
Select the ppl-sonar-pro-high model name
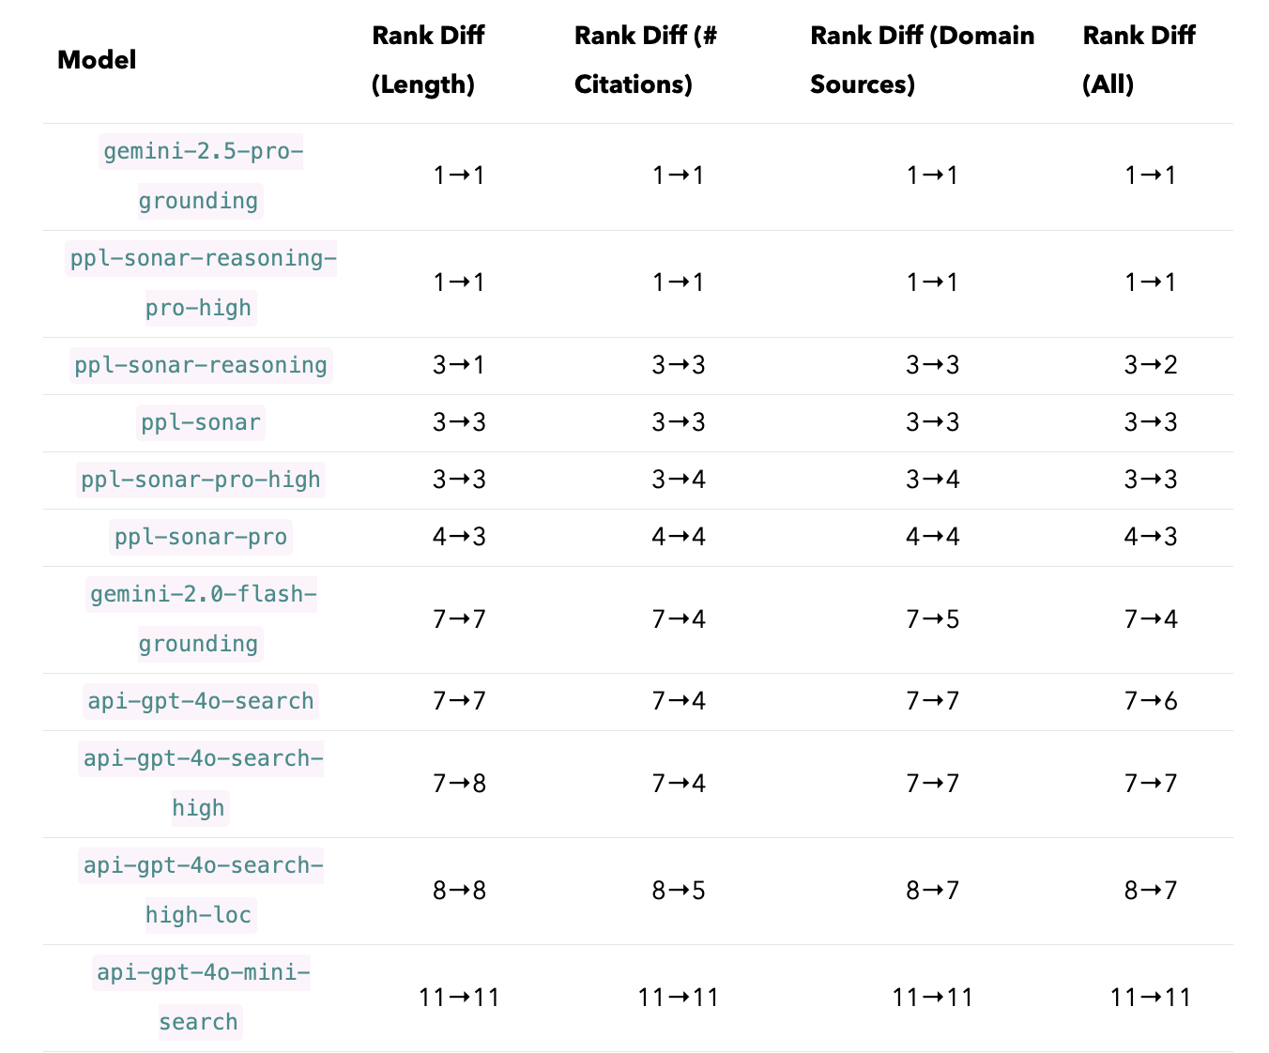pos(201,480)
